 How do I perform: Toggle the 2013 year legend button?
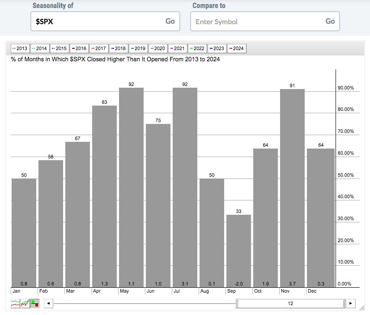click(x=20, y=48)
